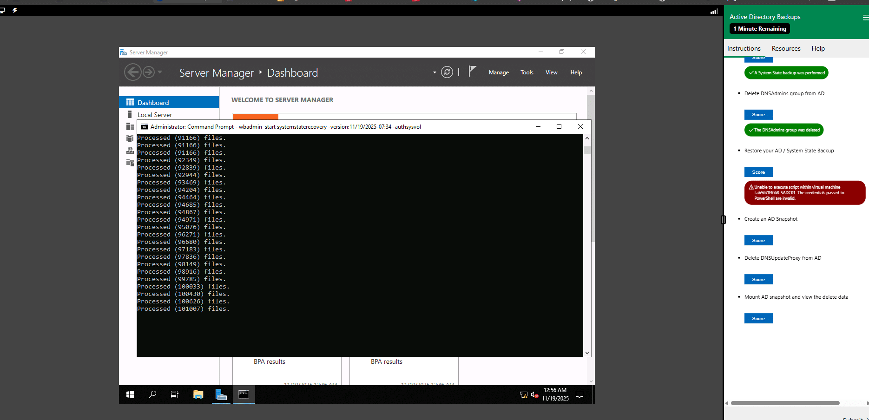The image size is (869, 420).
Task: Click the Server Manager refresh icon
Action: (x=447, y=72)
